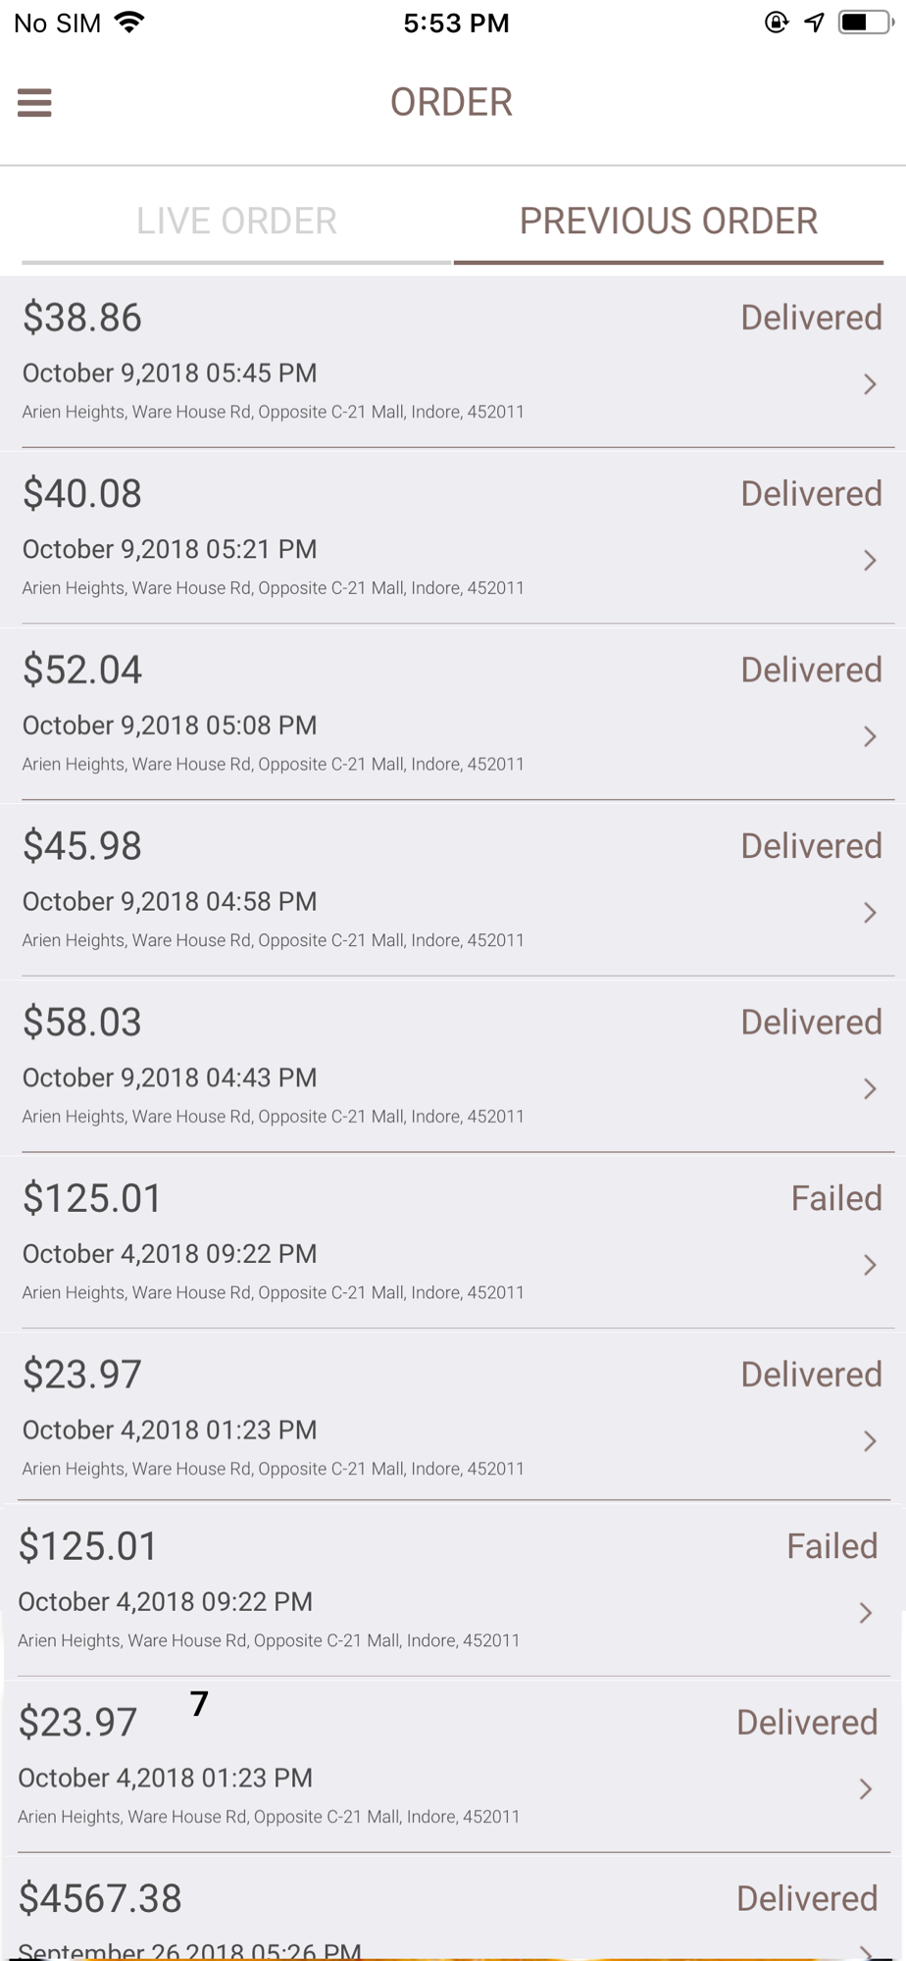Expand the $38.86 order chevron
The height and width of the screenshot is (1961, 906).
point(870,384)
